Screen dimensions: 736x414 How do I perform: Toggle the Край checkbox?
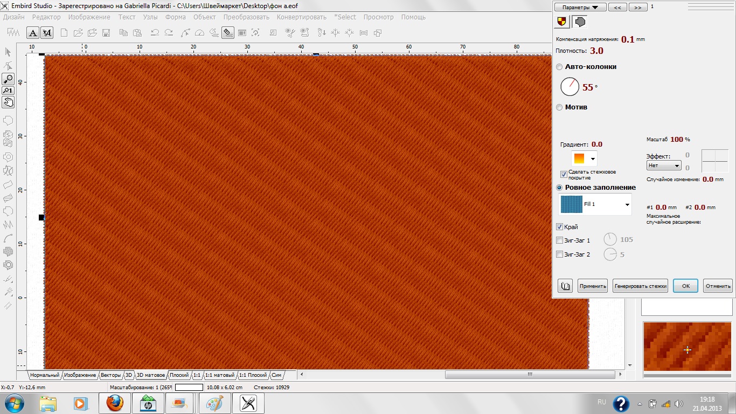tap(559, 227)
